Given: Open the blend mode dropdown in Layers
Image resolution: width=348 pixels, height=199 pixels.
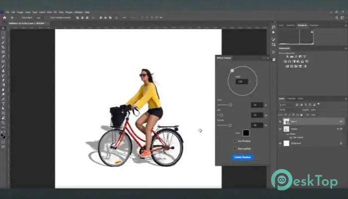Looking at the screenshot, I should coord(288,110).
